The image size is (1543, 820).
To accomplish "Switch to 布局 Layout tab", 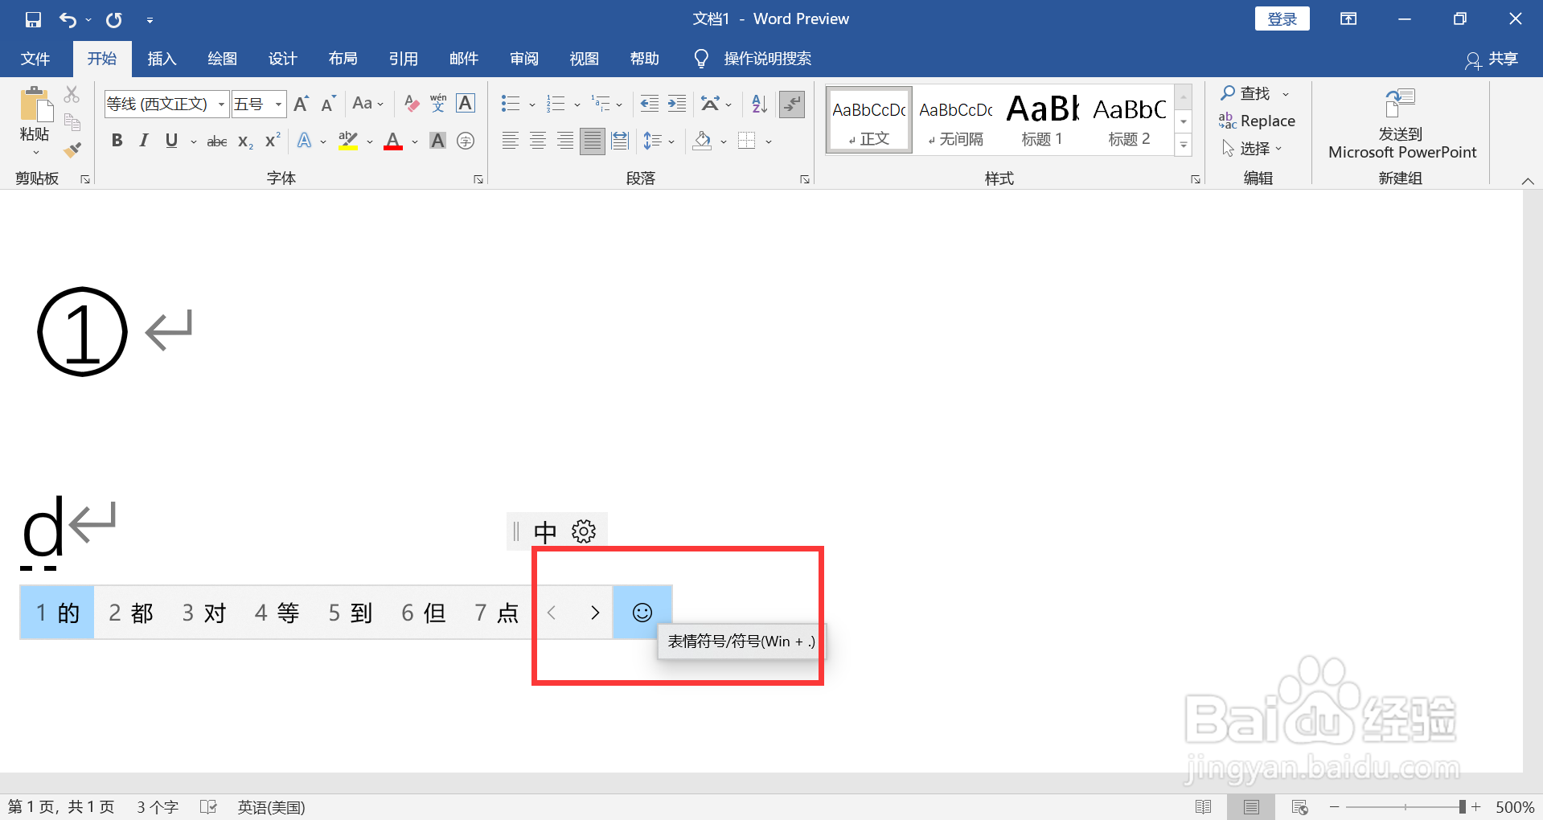I will click(x=343, y=59).
